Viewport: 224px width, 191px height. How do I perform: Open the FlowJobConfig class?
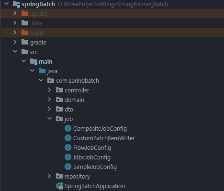pos(92,148)
